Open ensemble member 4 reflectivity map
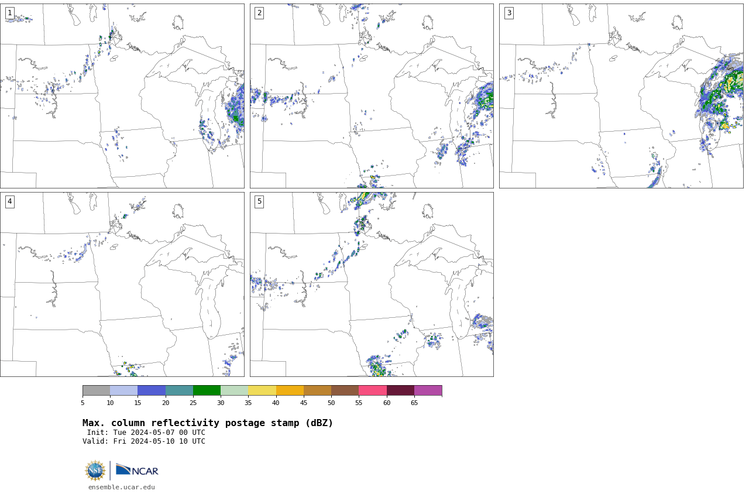 [122, 284]
